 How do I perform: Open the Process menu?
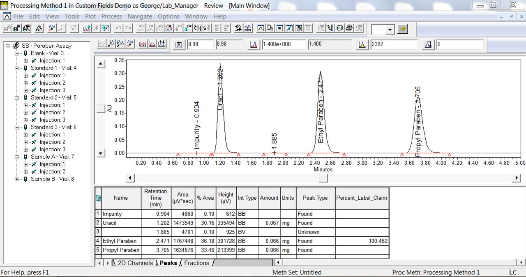coord(112,16)
